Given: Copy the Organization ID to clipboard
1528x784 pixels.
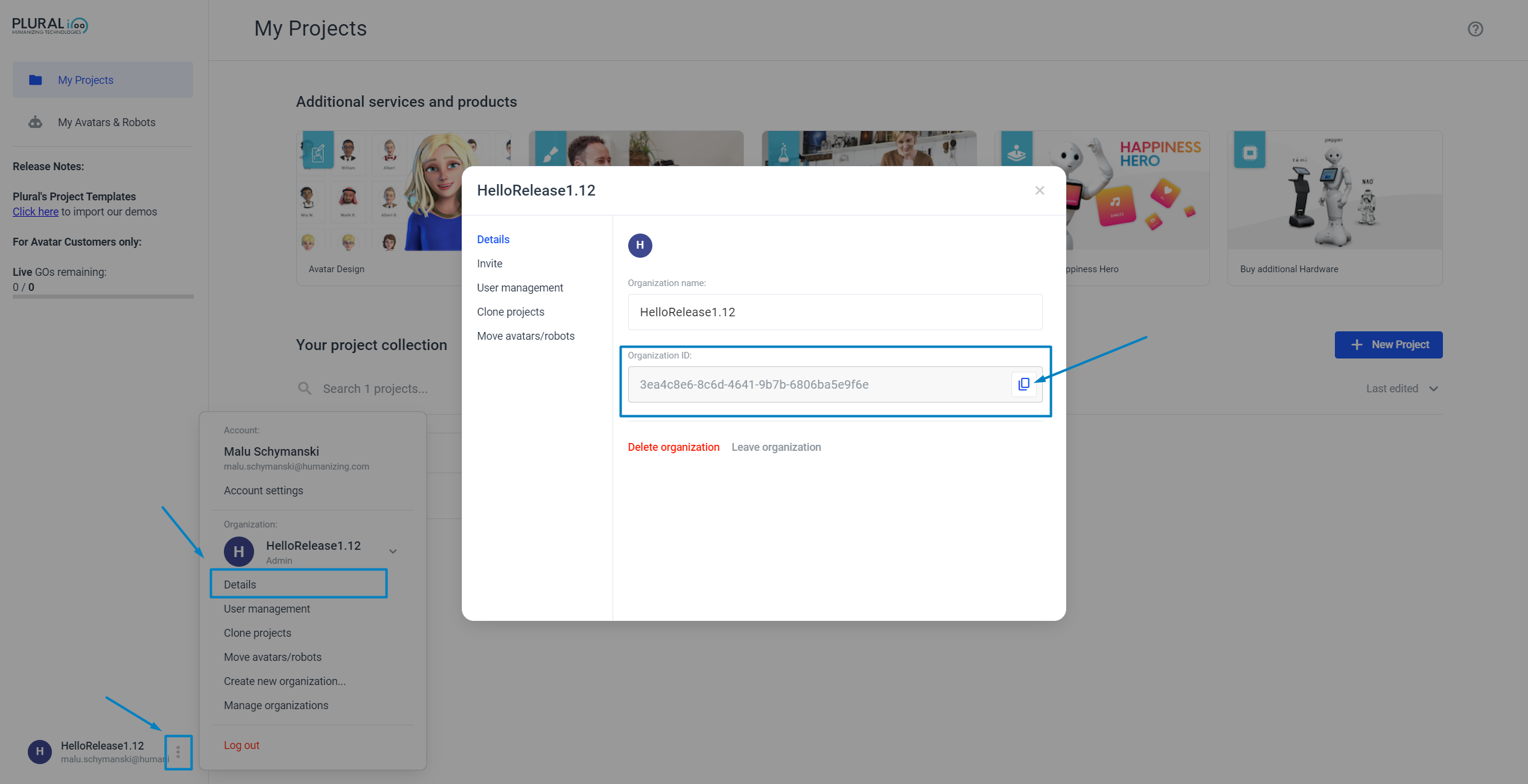Looking at the screenshot, I should pyautogui.click(x=1023, y=384).
